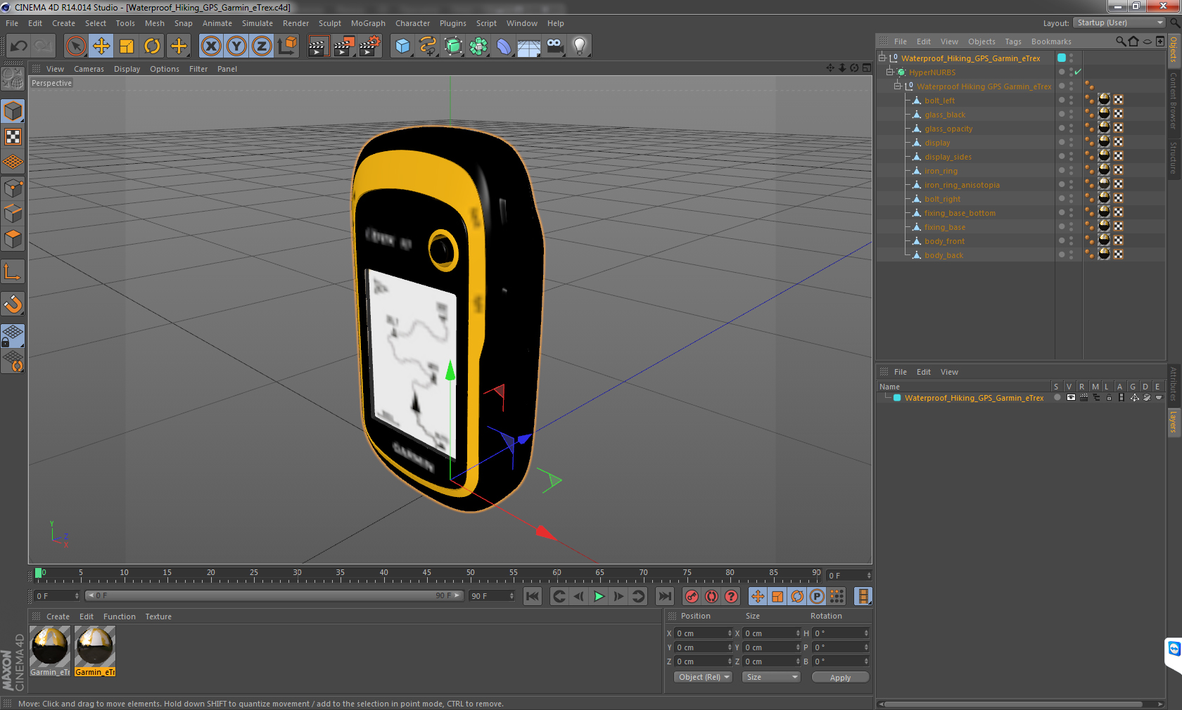Open Deformer objects icon

pyautogui.click(x=504, y=46)
